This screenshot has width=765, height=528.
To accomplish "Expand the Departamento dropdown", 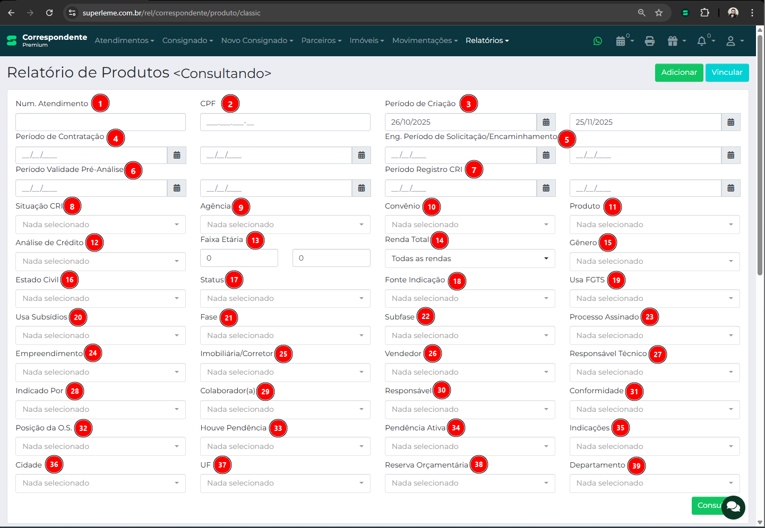I will coord(654,483).
